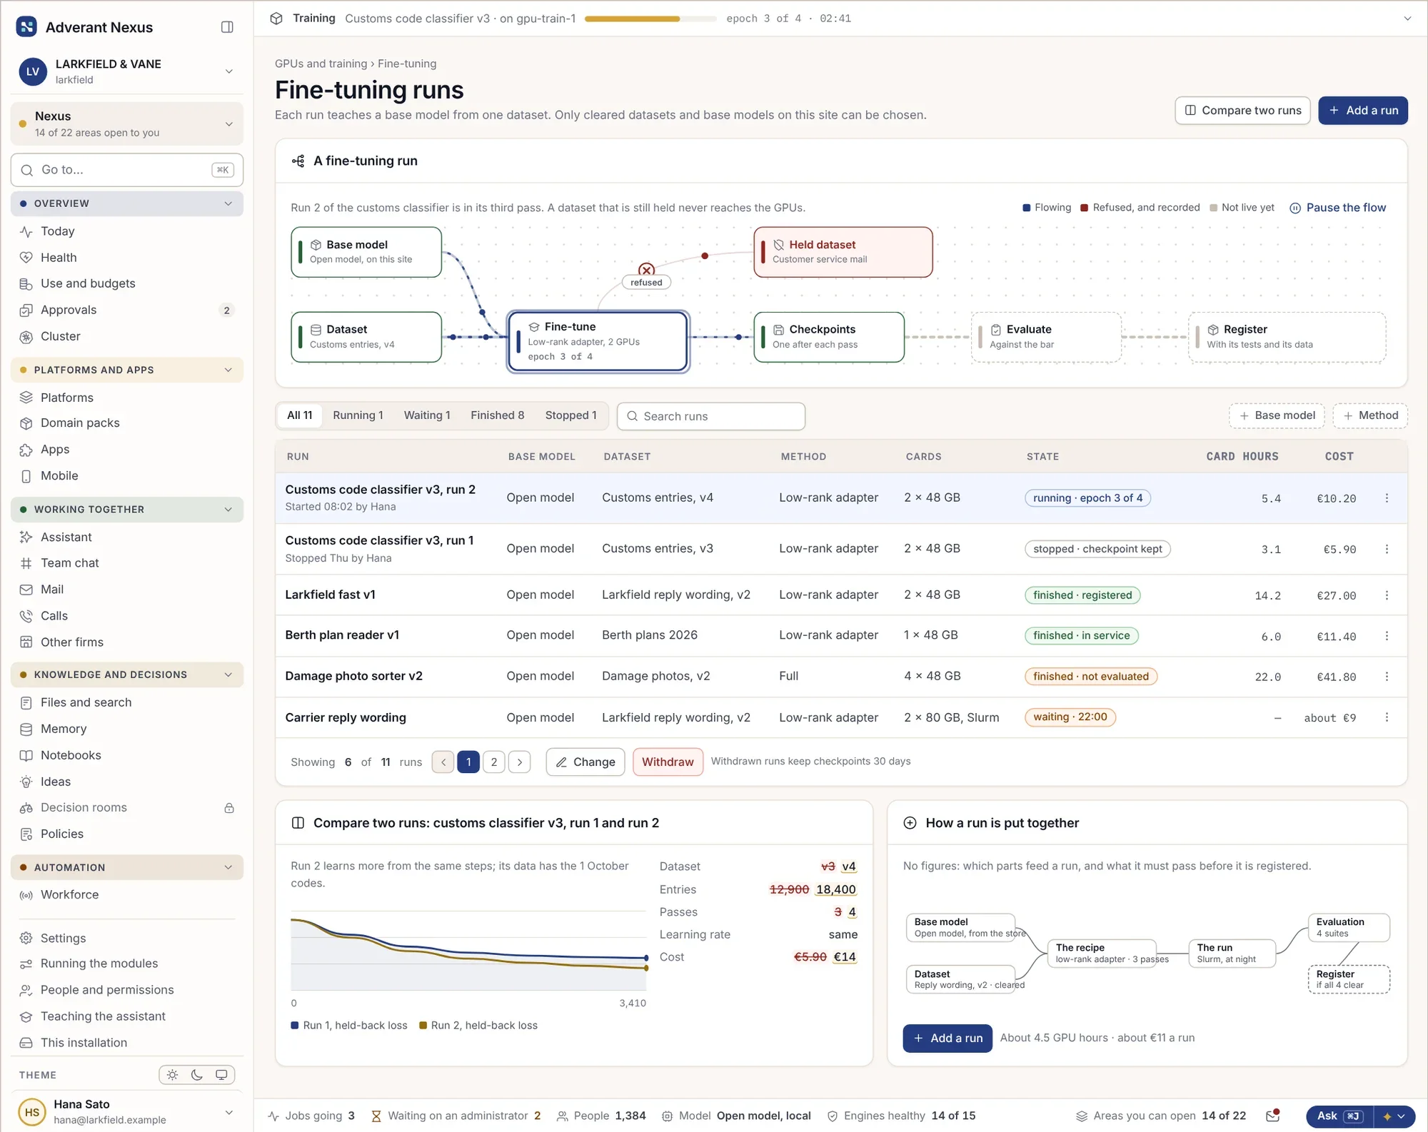Screen dimensions: 1428x1132
Task: Click the Ideas lightbulb icon
Action: (26, 782)
